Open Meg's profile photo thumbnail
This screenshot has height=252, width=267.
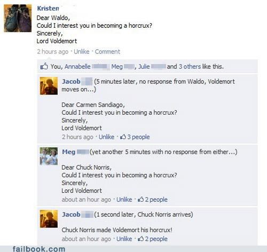(x=49, y=156)
